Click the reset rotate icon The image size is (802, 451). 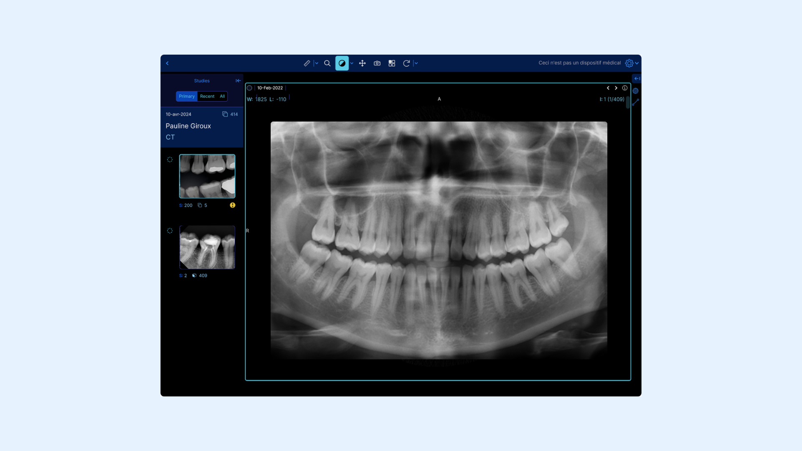click(406, 63)
